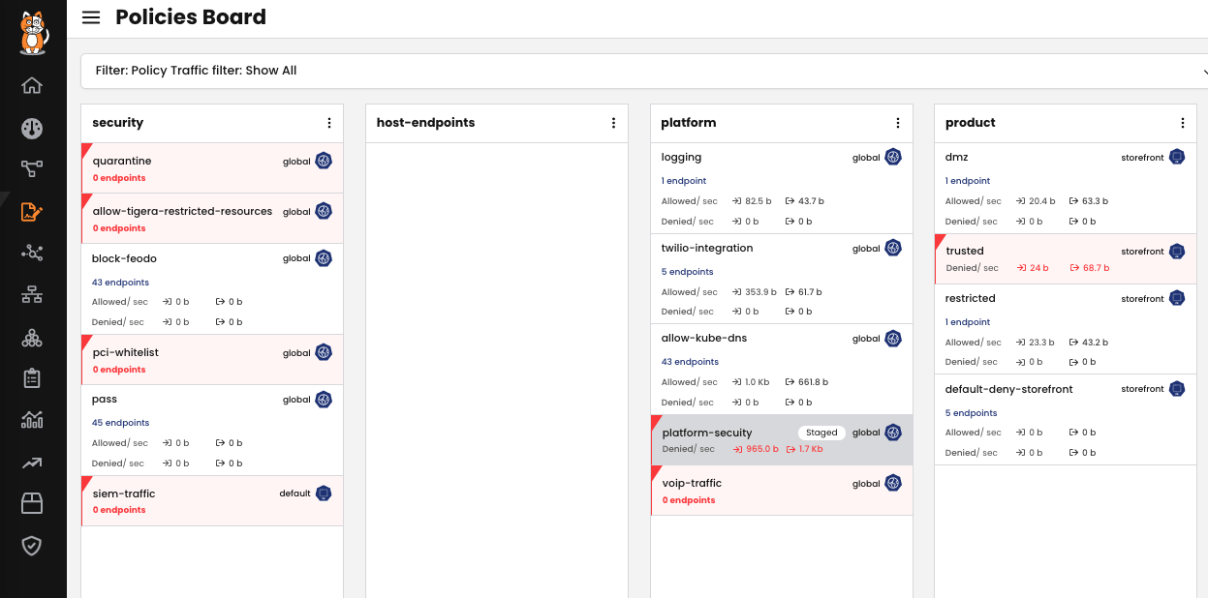Open the Threat Defense shield sidebar icon

32,546
